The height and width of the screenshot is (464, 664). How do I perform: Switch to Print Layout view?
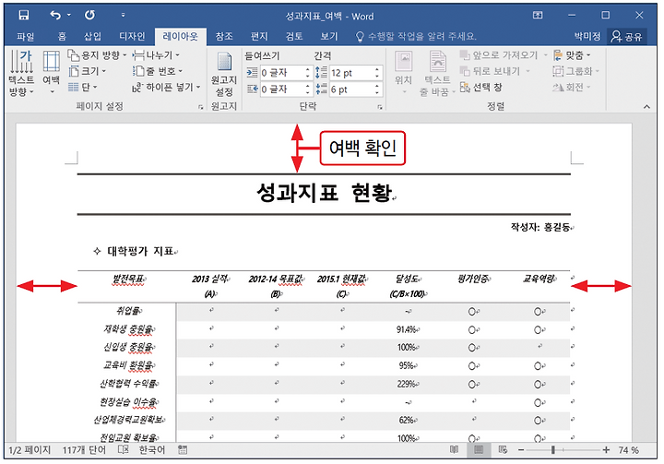click(479, 450)
